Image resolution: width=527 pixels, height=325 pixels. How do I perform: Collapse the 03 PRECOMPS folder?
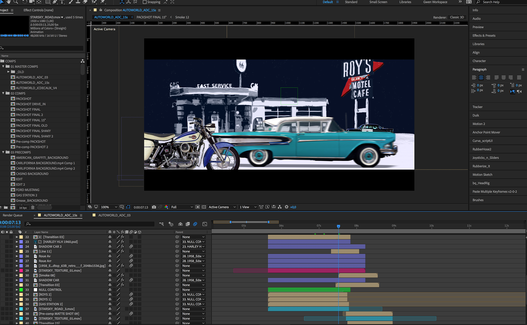pos(3,152)
